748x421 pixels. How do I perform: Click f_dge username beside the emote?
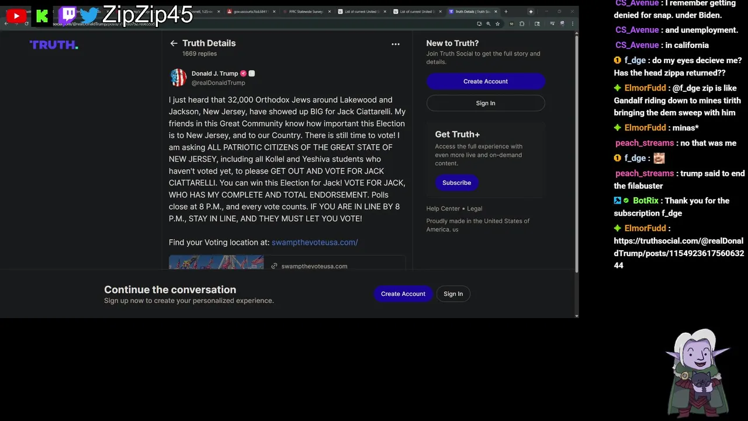635,158
